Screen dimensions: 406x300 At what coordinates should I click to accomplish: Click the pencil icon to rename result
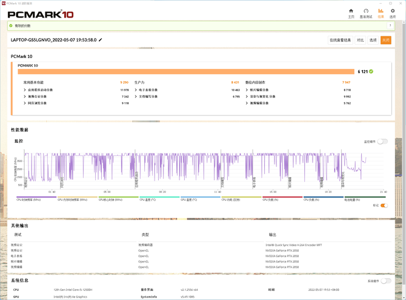pos(101,40)
